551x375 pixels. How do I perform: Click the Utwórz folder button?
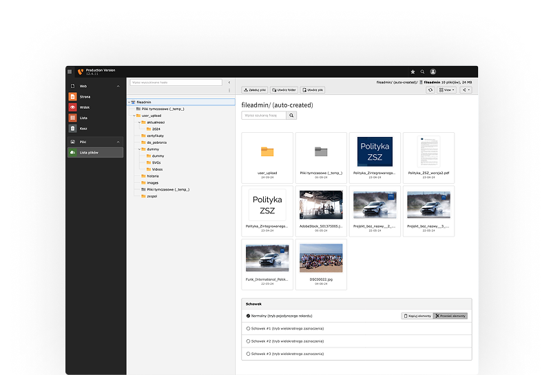pyautogui.click(x=284, y=89)
